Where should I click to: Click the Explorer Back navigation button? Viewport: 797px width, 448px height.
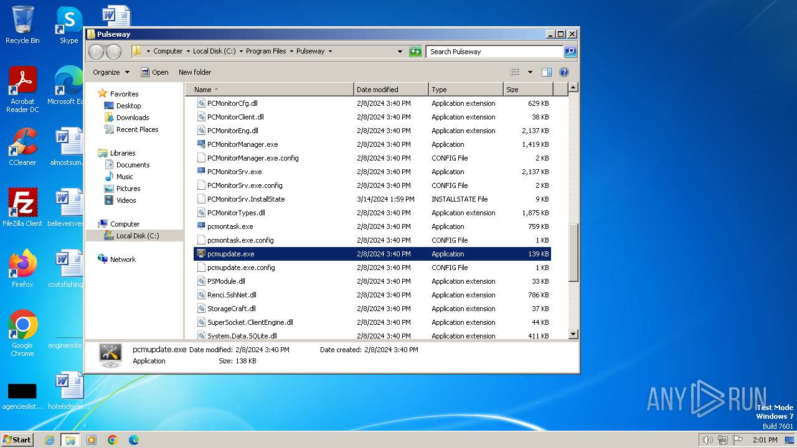tap(96, 52)
